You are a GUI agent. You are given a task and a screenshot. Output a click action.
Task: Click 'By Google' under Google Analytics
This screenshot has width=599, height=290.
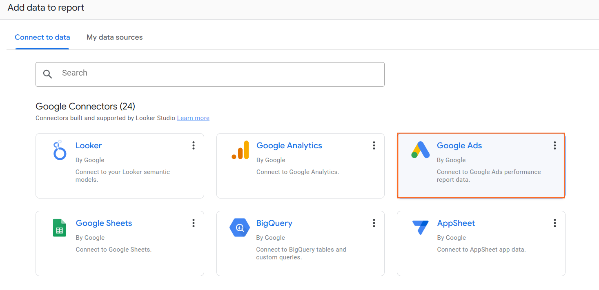pyautogui.click(x=271, y=160)
